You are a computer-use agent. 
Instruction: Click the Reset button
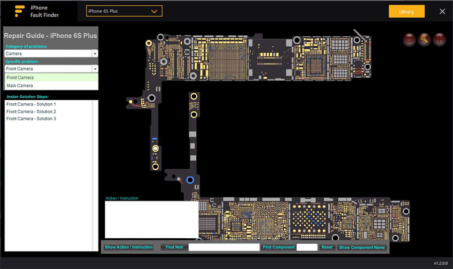pos(327,247)
